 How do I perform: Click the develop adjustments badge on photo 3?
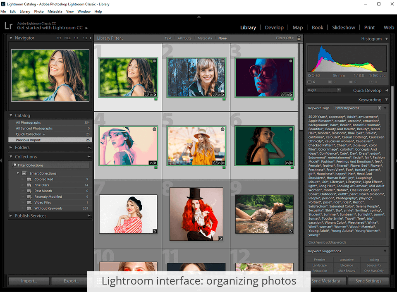292,94
